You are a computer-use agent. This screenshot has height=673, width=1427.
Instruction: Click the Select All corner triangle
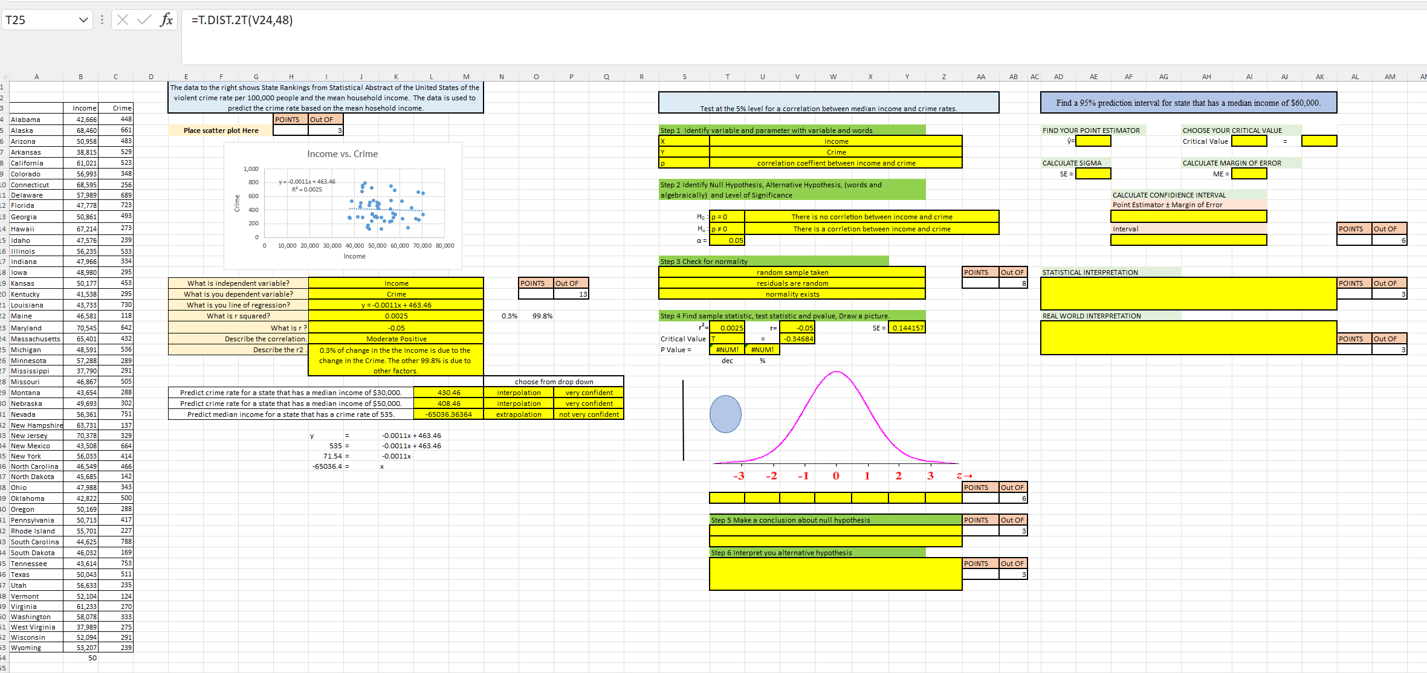4,77
